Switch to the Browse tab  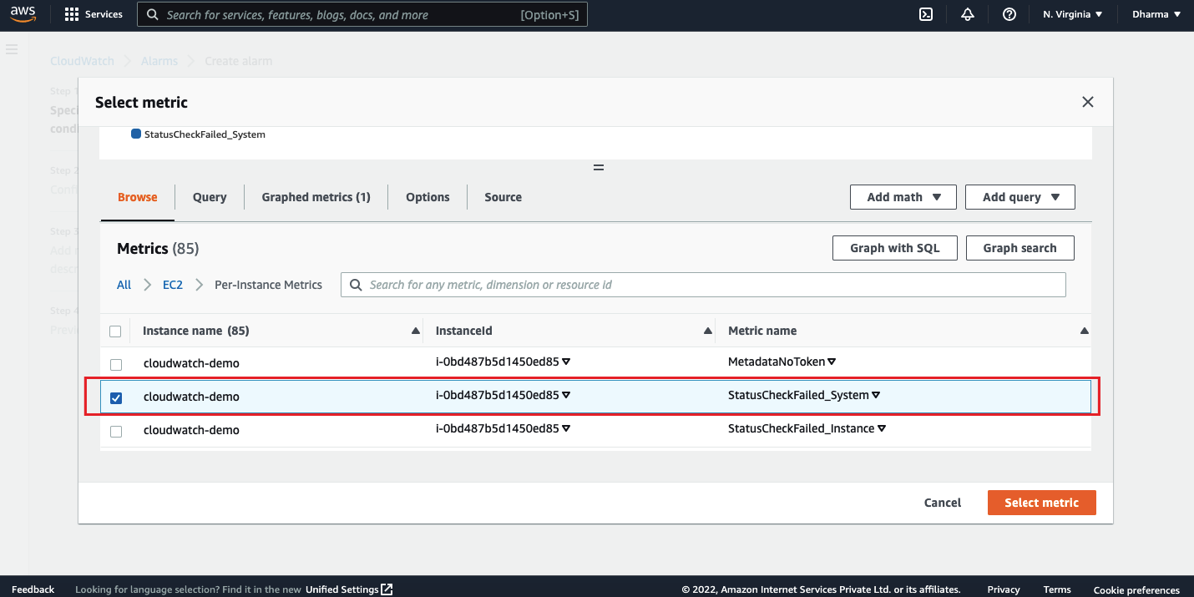coord(138,197)
